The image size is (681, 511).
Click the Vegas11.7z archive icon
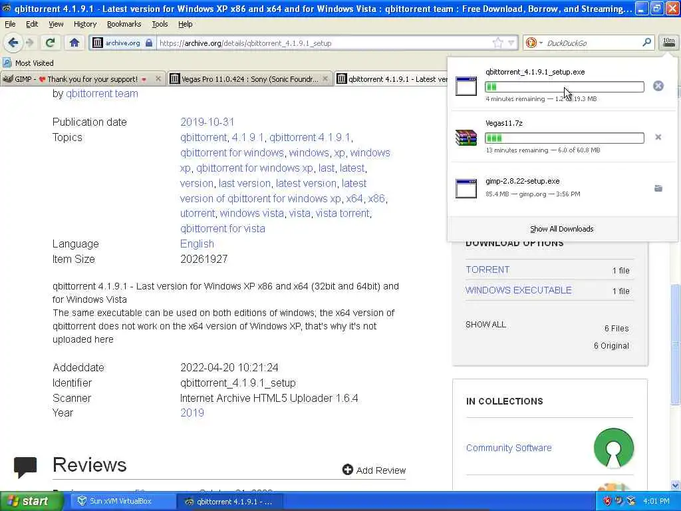[x=466, y=137]
